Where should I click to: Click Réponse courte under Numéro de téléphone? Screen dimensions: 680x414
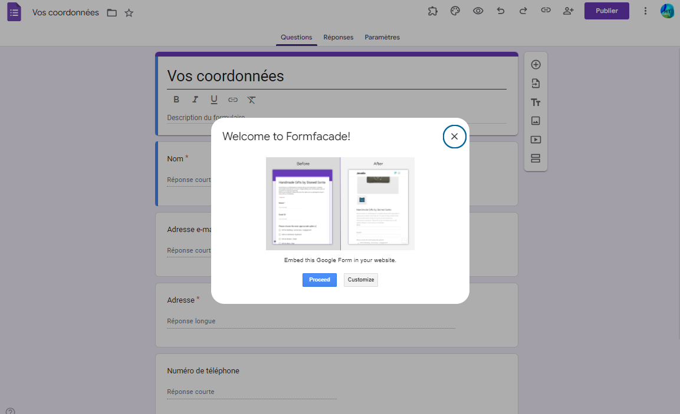[x=251, y=392]
